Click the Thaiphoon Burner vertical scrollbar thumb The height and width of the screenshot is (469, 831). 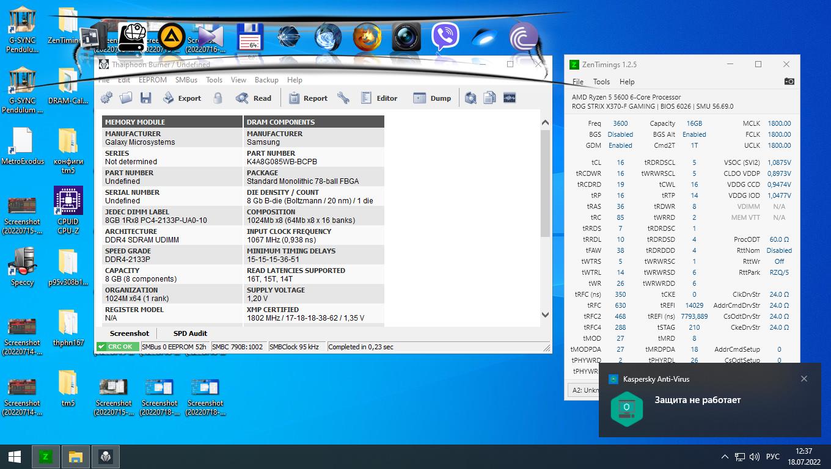[x=546, y=183]
